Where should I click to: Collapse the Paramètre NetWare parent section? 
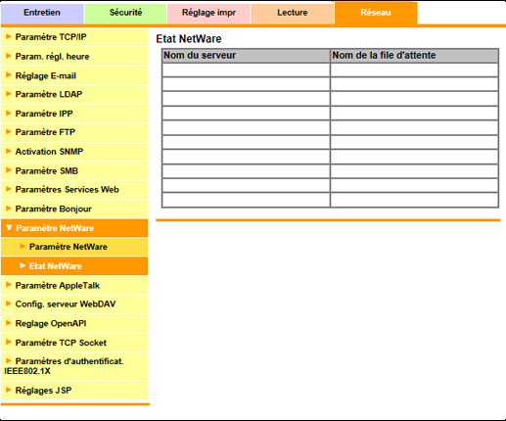74,228
